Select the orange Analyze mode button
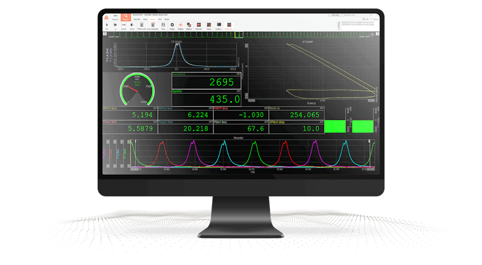The height and width of the screenshot is (265, 482). point(126,17)
